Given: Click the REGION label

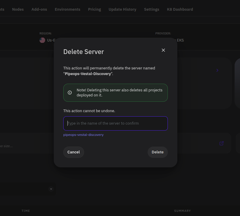Looking at the screenshot, I should (45, 33).
